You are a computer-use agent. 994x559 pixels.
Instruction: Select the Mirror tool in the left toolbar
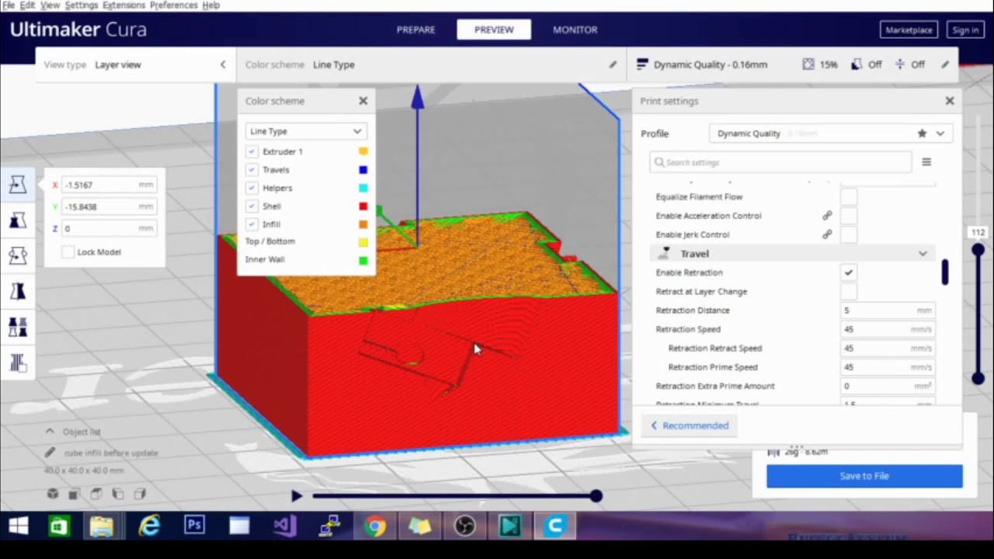pos(17,291)
